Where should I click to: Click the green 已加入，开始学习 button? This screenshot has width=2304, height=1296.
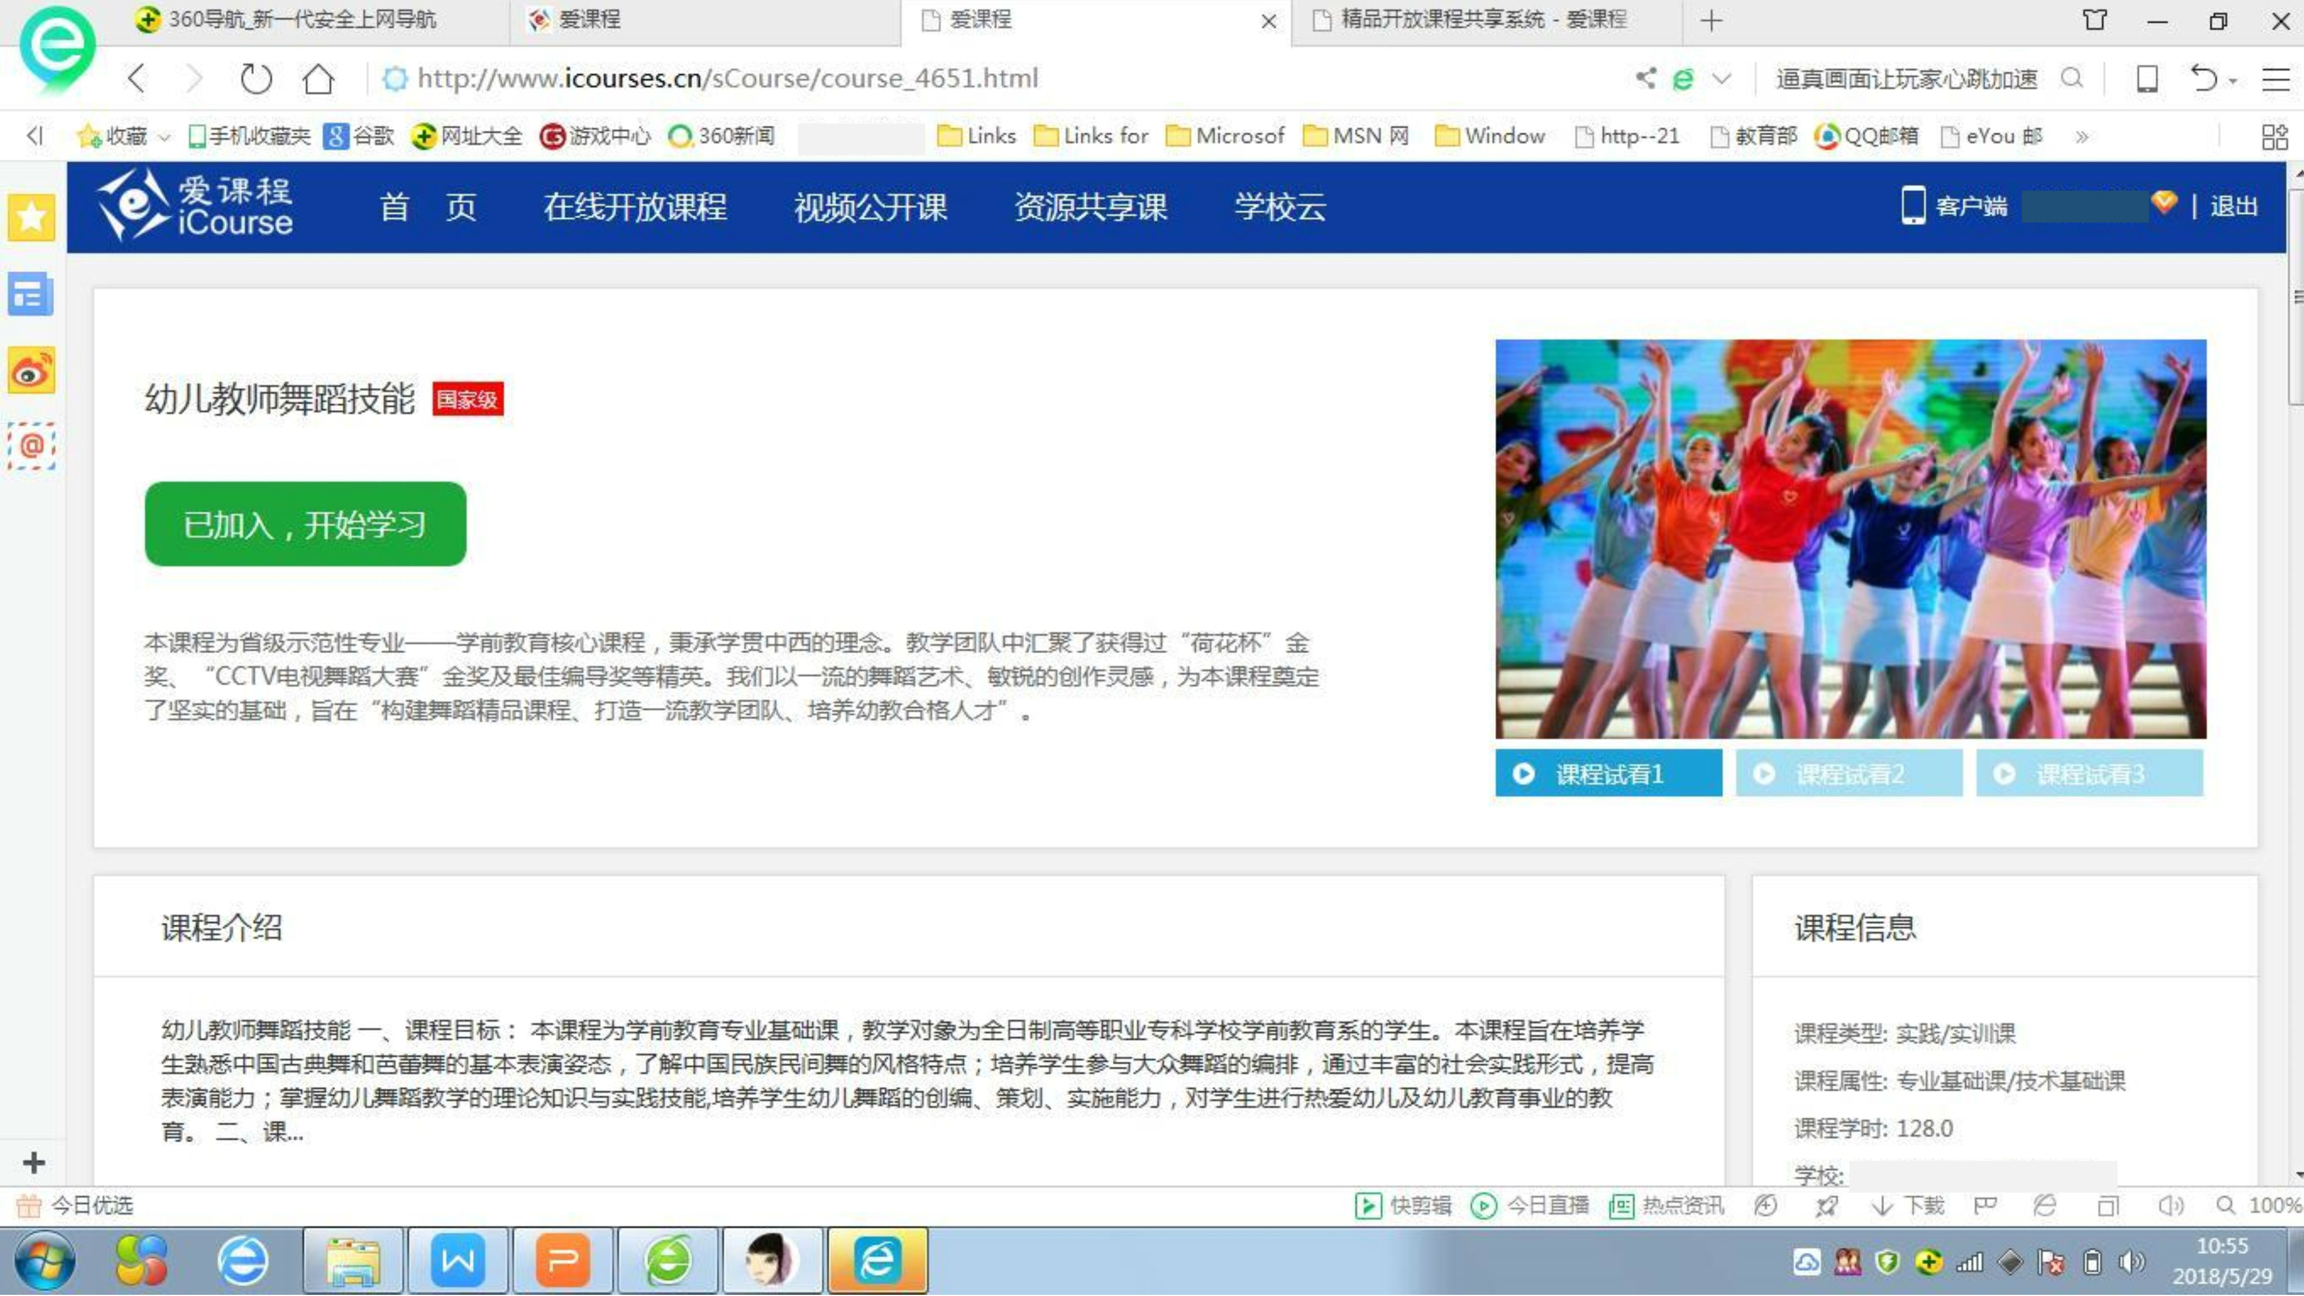point(305,524)
